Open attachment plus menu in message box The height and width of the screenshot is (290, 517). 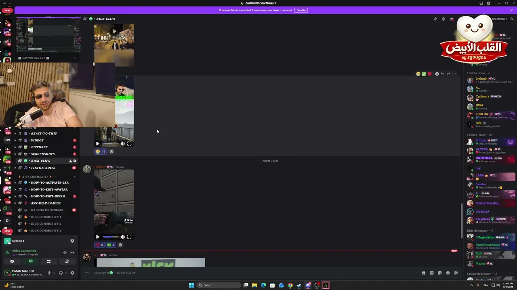point(87,273)
